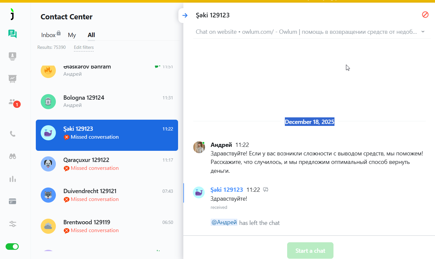Open the Contact Center chats icon
This screenshot has width=435, height=259.
(x=13, y=34)
